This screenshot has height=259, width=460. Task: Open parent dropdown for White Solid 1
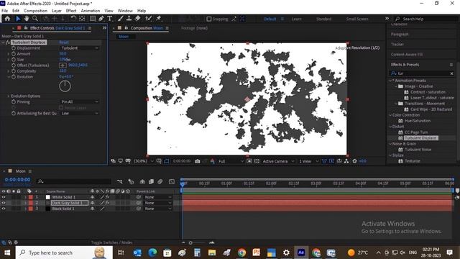pyautogui.click(x=157, y=197)
